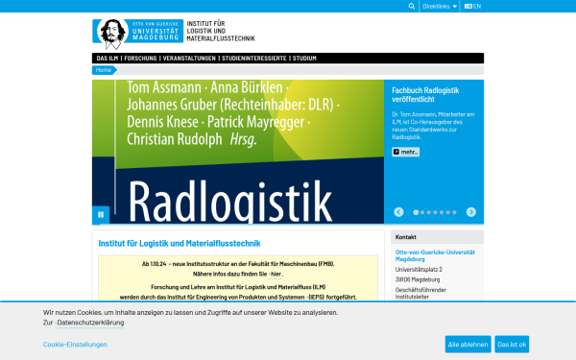Open Cookie-Einstellungen
The image size is (576, 360).
click(75, 345)
